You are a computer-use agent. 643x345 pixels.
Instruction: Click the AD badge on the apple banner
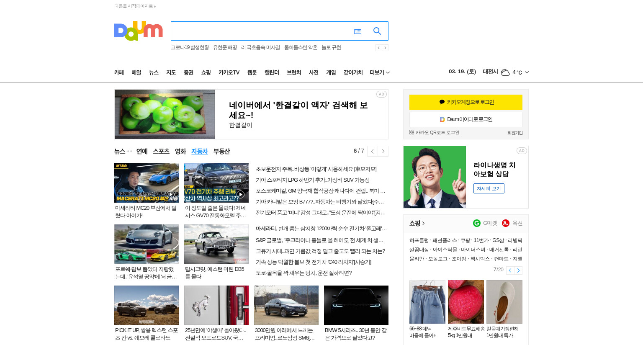point(381,94)
